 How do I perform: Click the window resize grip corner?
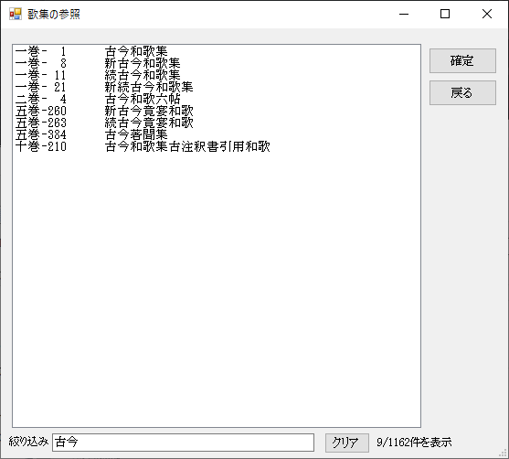click(504, 454)
